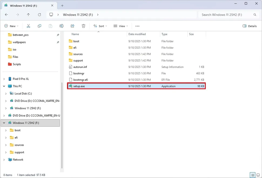
Task: Click the New button
Action: click(x=11, y=26)
